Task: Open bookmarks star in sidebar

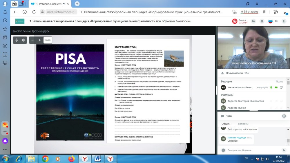Action: (5, 29)
